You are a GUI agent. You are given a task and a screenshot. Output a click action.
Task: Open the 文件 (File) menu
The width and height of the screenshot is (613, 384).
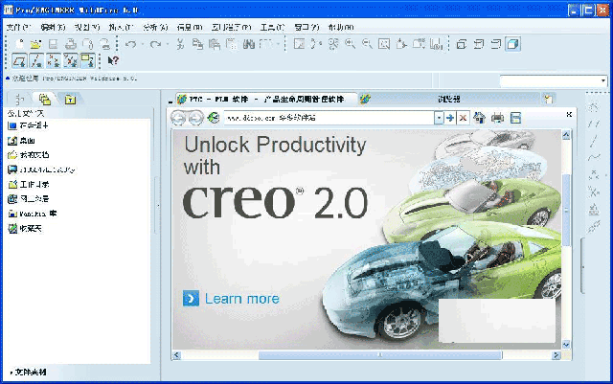pos(18,27)
